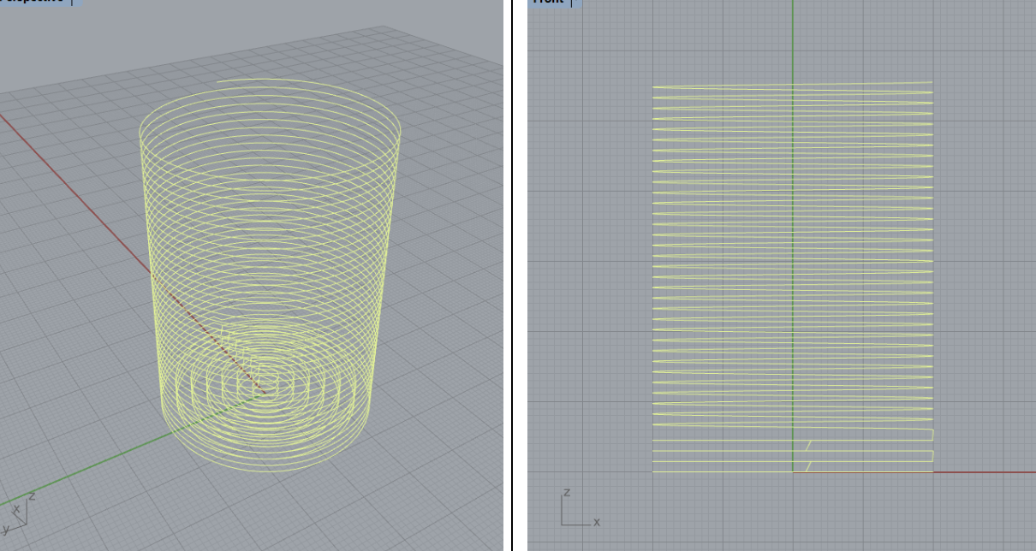The height and width of the screenshot is (551, 1036).
Task: Click the x label on the Front axis icon
Action: pos(595,520)
